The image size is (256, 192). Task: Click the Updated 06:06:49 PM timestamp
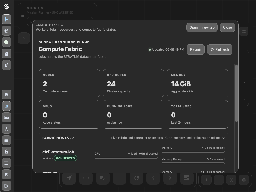[168, 49]
